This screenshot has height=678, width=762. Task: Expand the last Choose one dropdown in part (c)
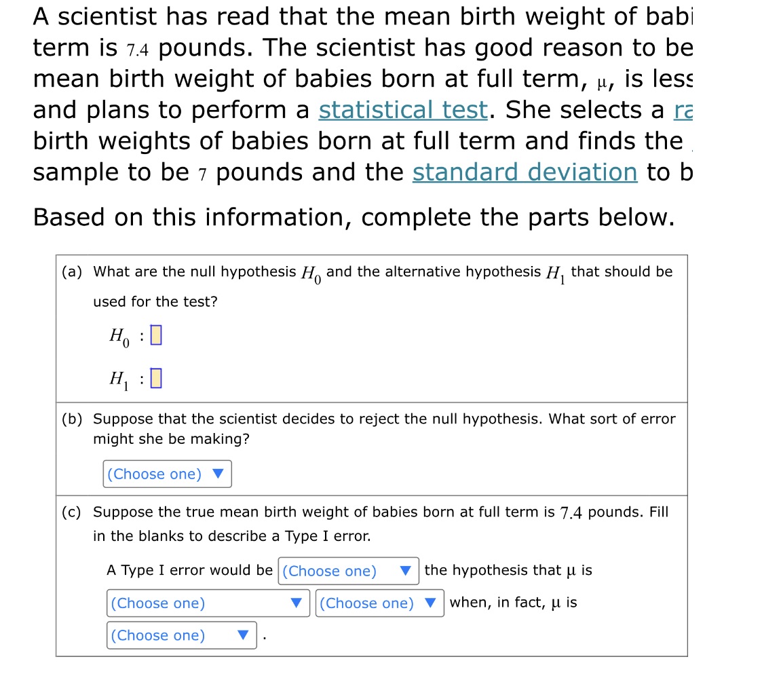(181, 635)
